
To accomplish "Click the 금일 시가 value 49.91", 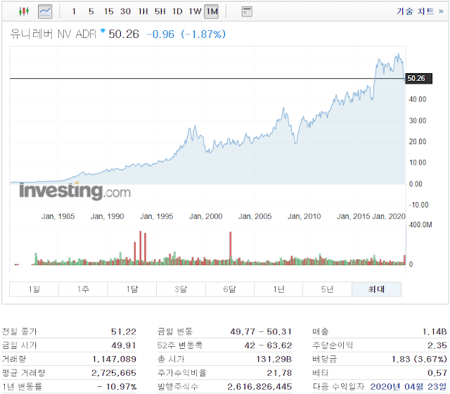I will [x=124, y=345].
